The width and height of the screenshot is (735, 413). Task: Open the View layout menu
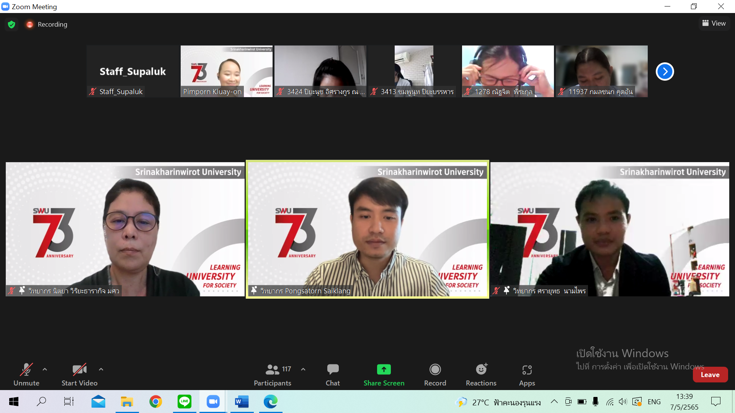[x=714, y=23]
